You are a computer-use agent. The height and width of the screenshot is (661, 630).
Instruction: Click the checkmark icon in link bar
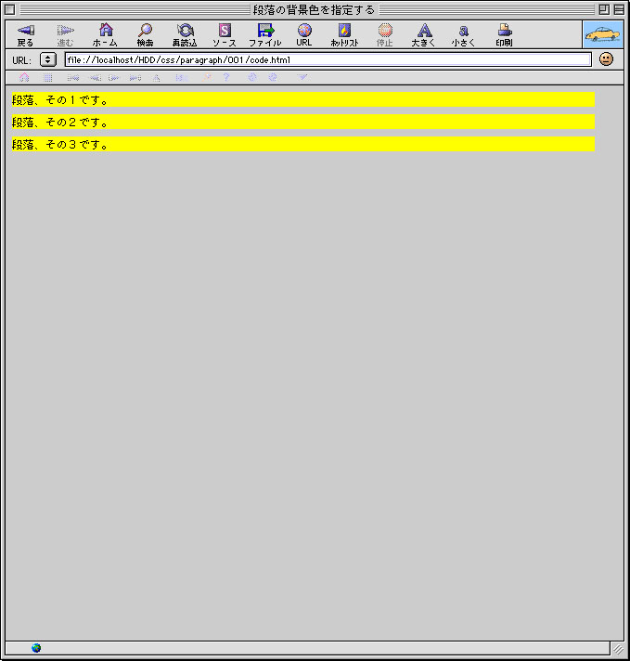coord(302,77)
